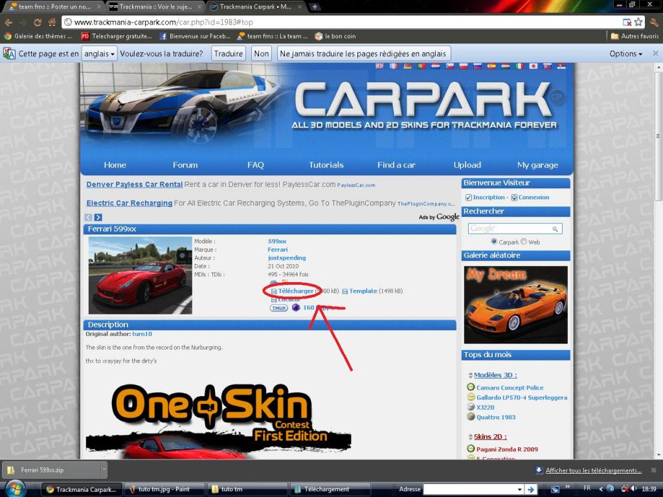Expand the taskbar toolbar overflow chevron
Screen dimensions: 663x497
(567, 487)
